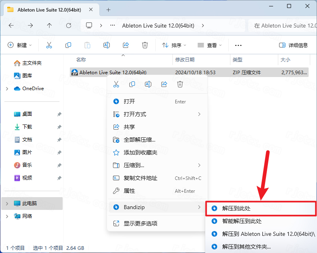Click the refresh button in navigation bar
317x253 pixels.
coord(69,26)
